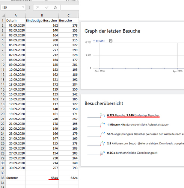Click the Graph der letzten Besuche heading
This screenshot has height=188, width=184.
pos(112,31)
